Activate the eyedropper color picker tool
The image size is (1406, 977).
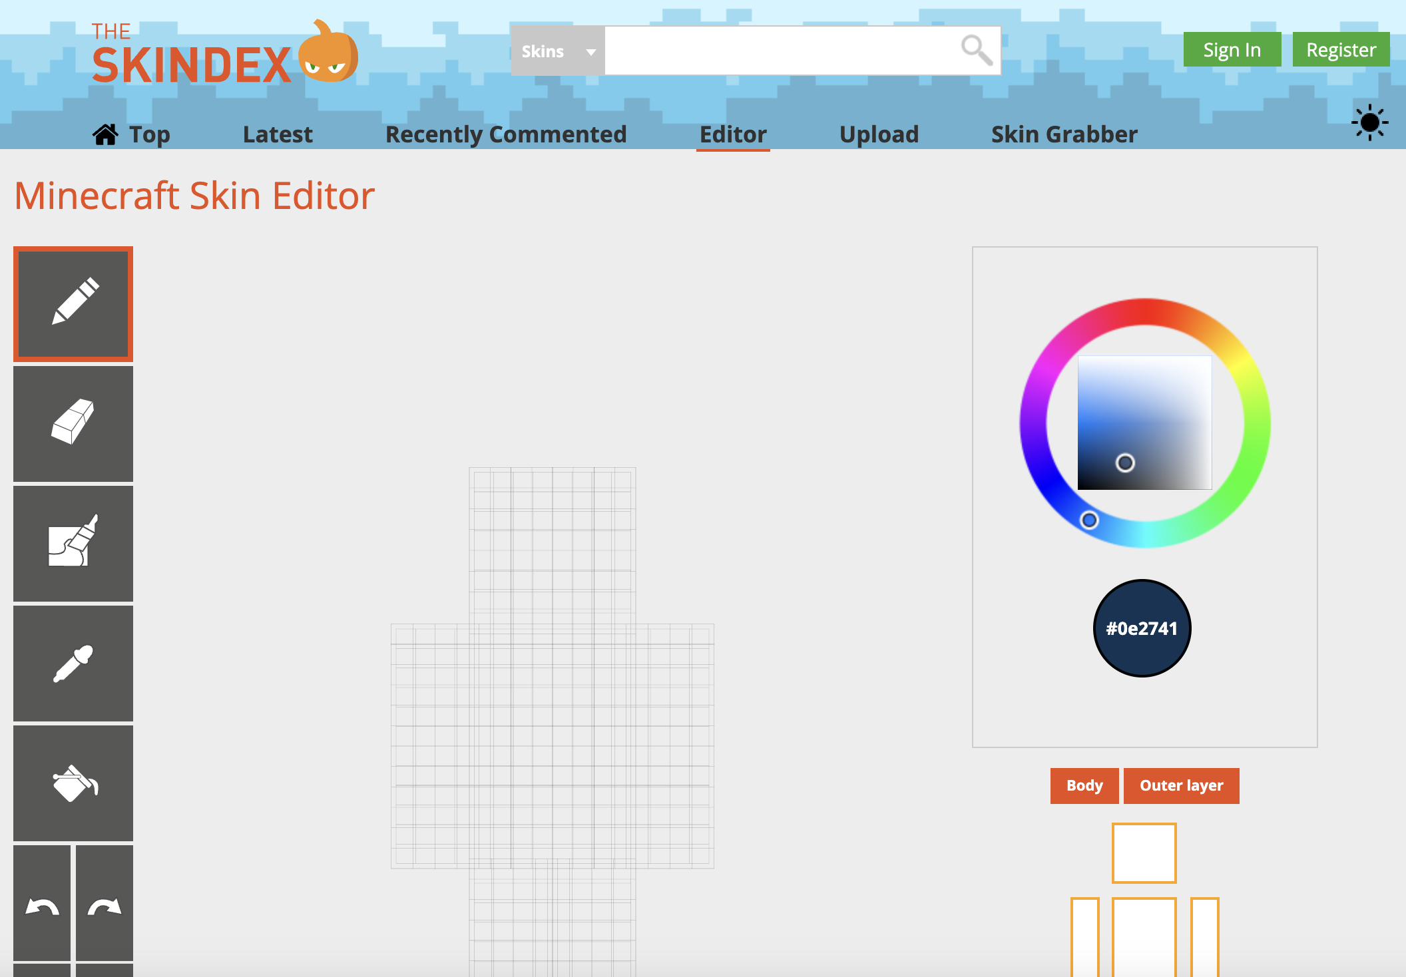point(73,663)
